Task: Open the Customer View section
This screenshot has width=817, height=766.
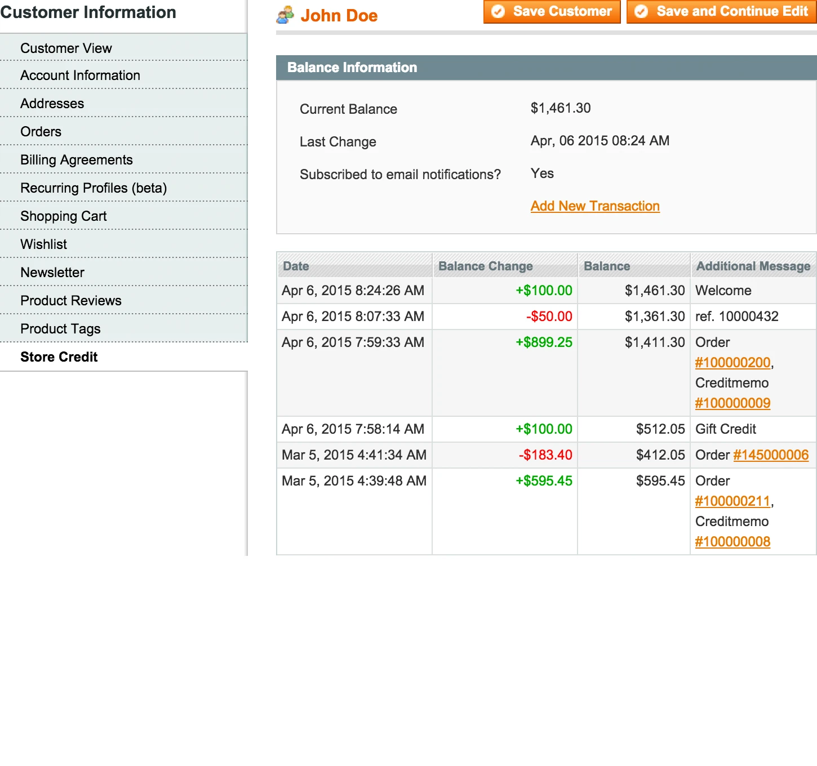Action: tap(66, 48)
